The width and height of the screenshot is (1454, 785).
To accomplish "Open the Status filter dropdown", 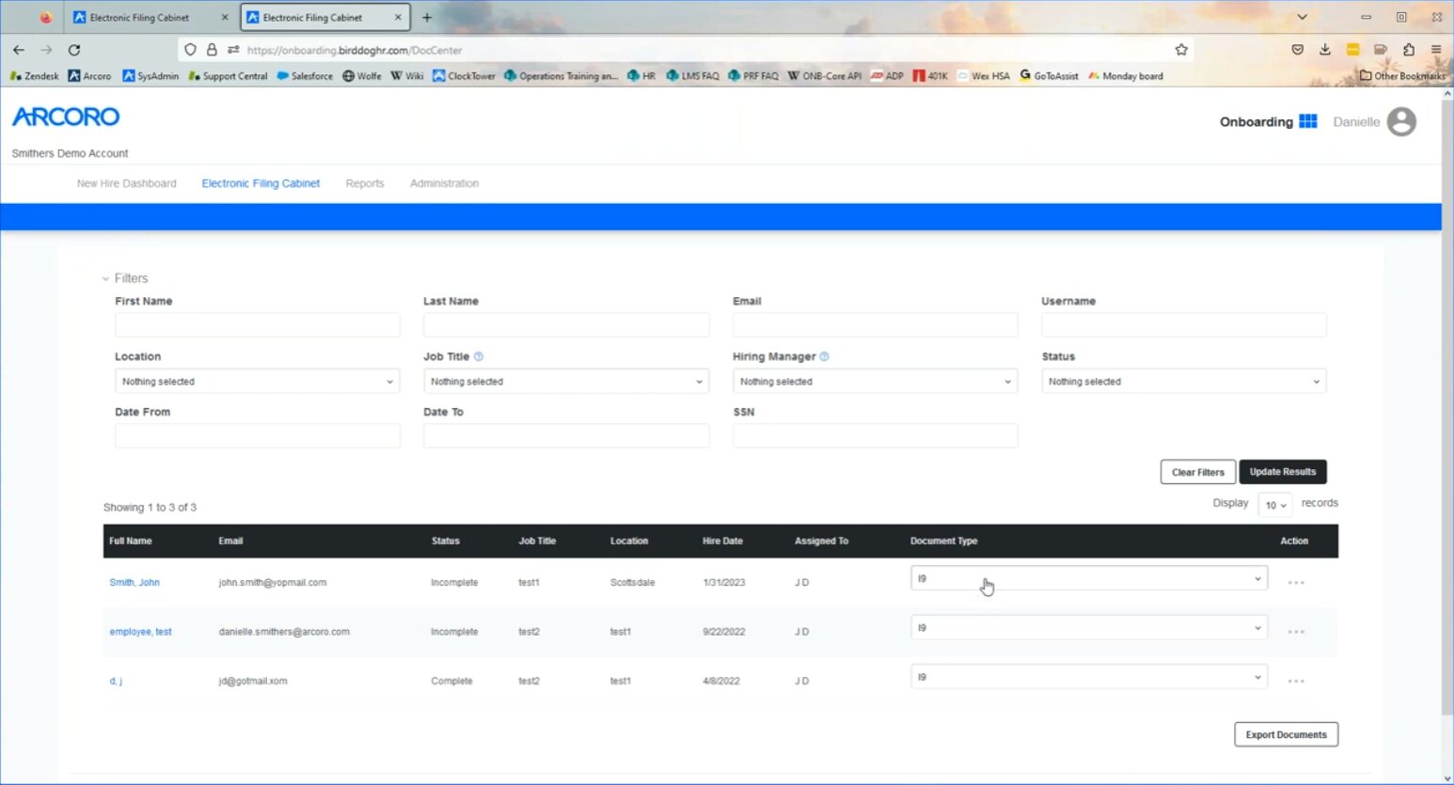I will click(1183, 382).
